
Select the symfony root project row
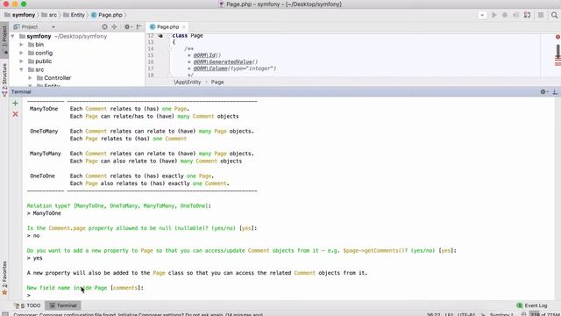tap(77, 36)
